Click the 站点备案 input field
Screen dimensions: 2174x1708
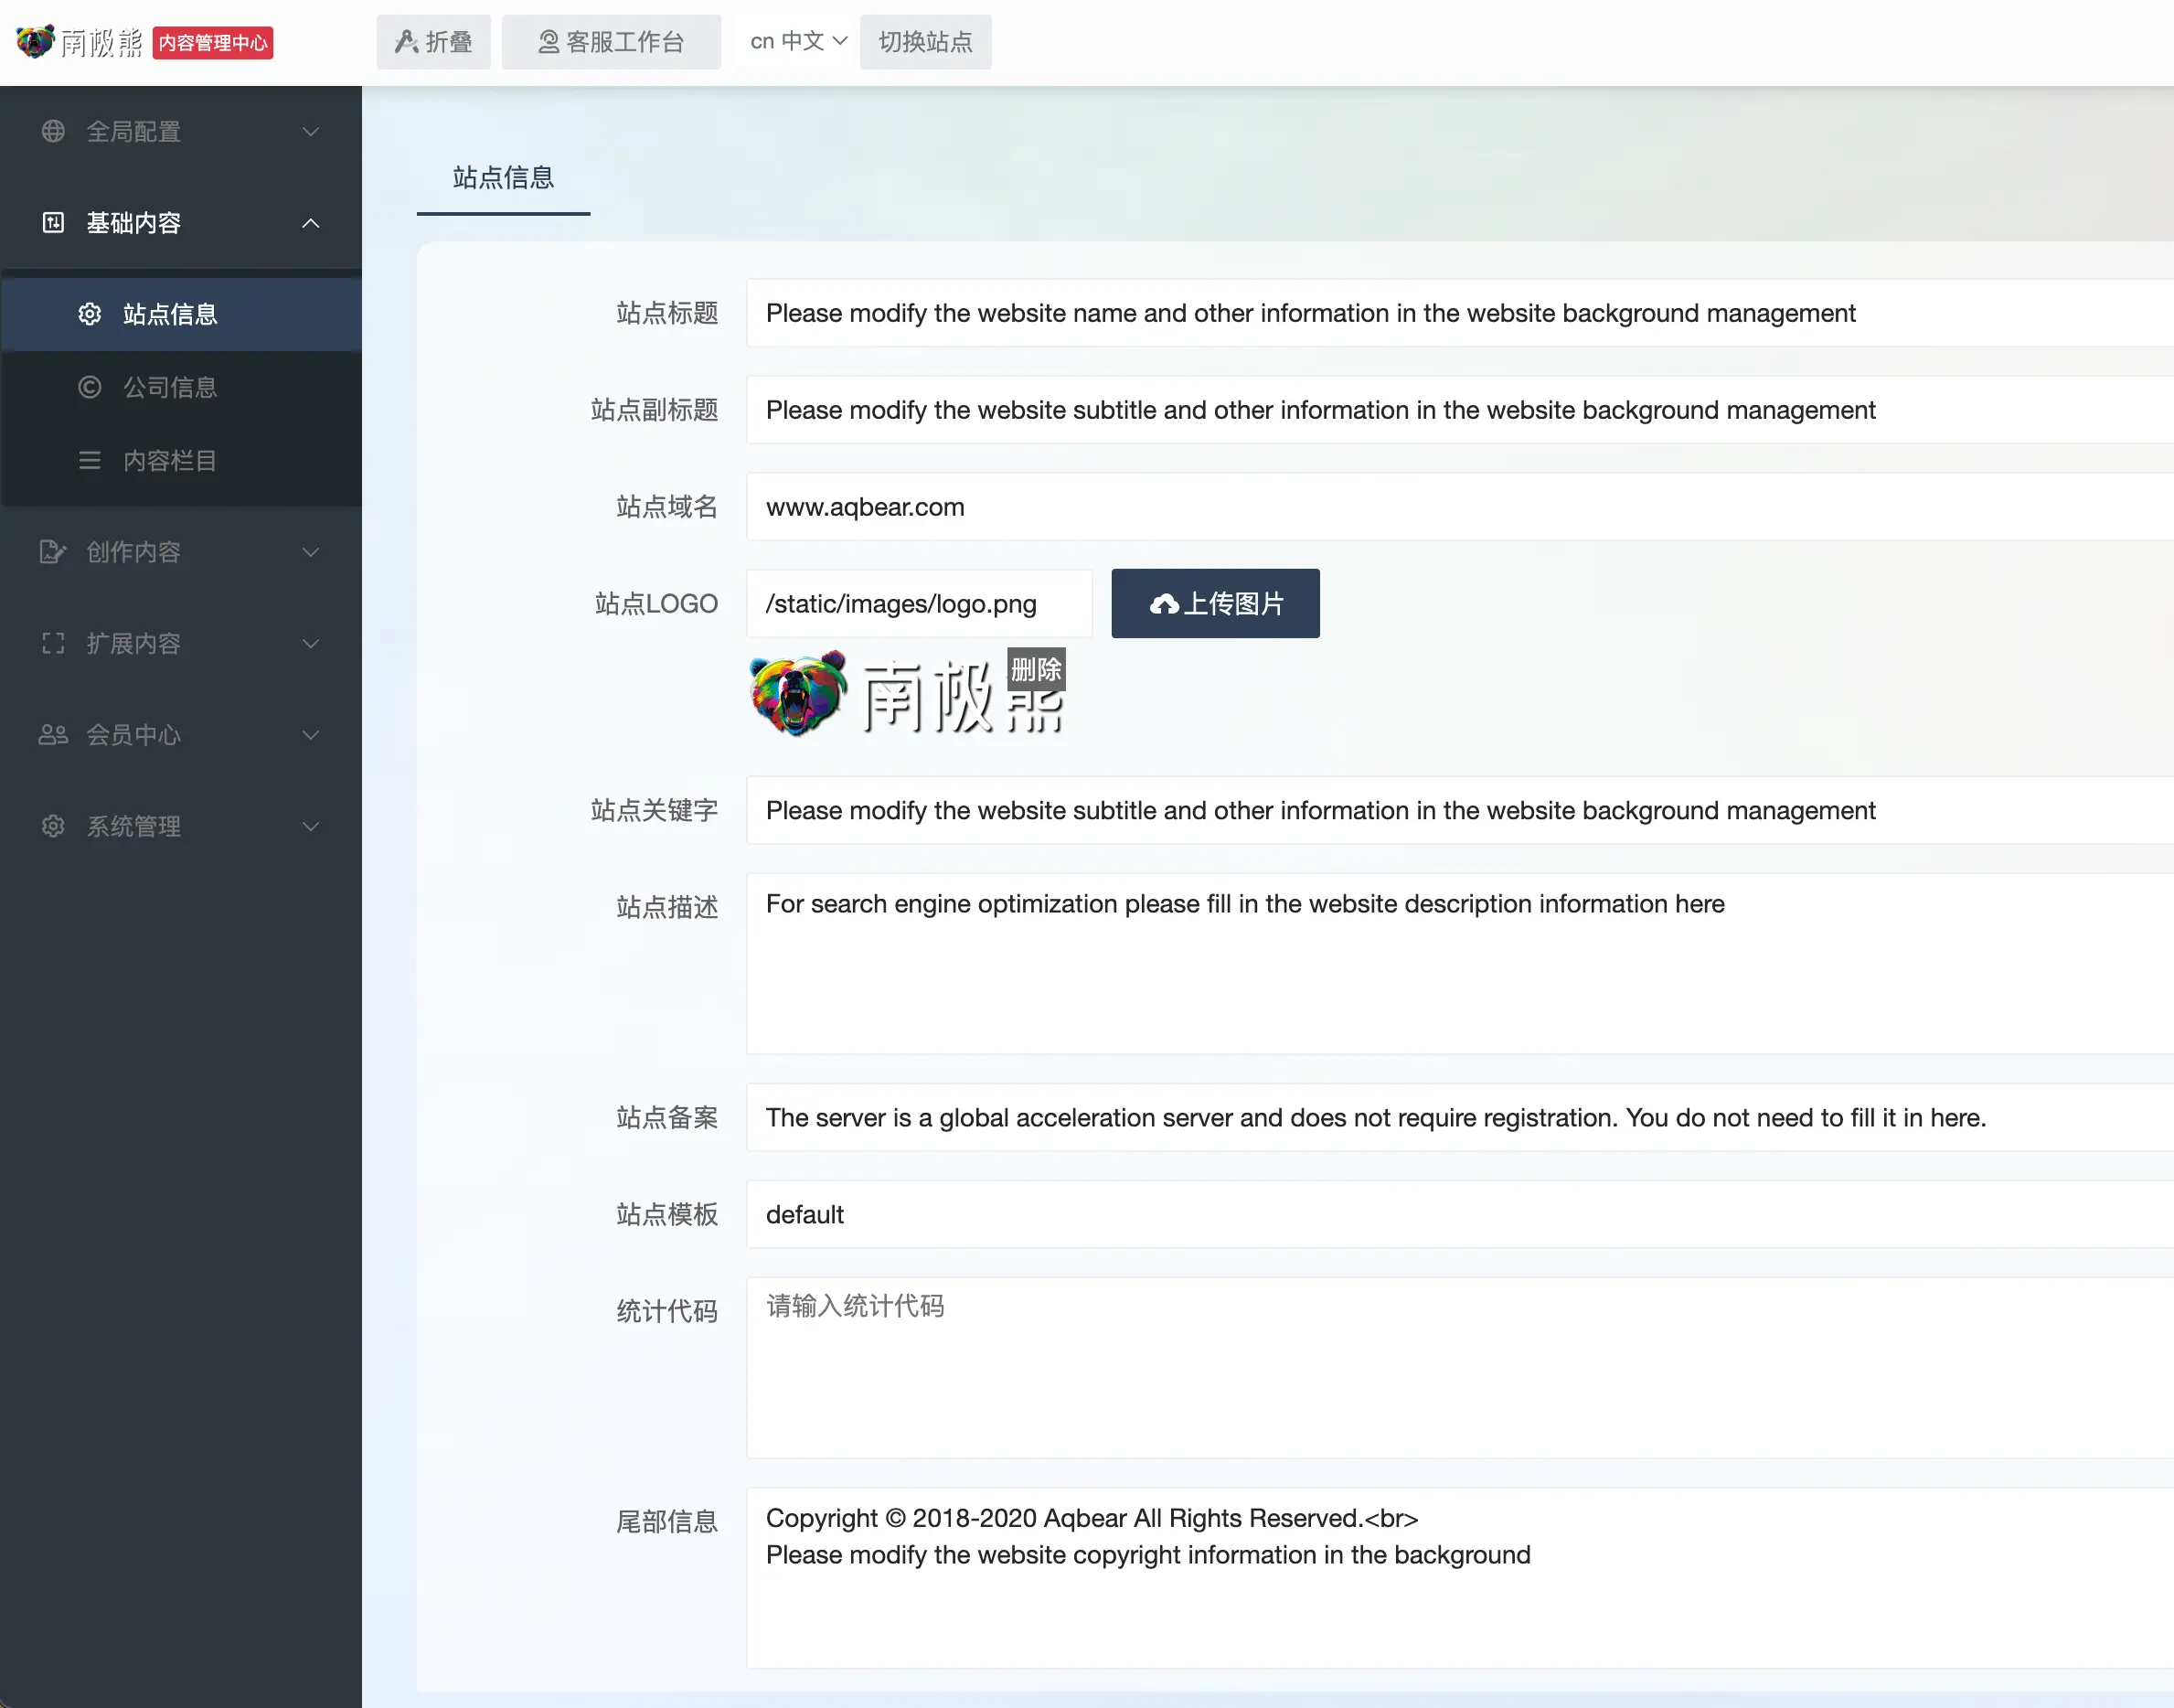tap(1460, 1117)
